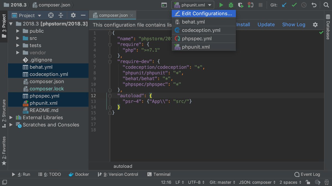Select behat.yml run configuration
Image resolution: width=332 pixels, height=186 pixels.
coord(204,22)
